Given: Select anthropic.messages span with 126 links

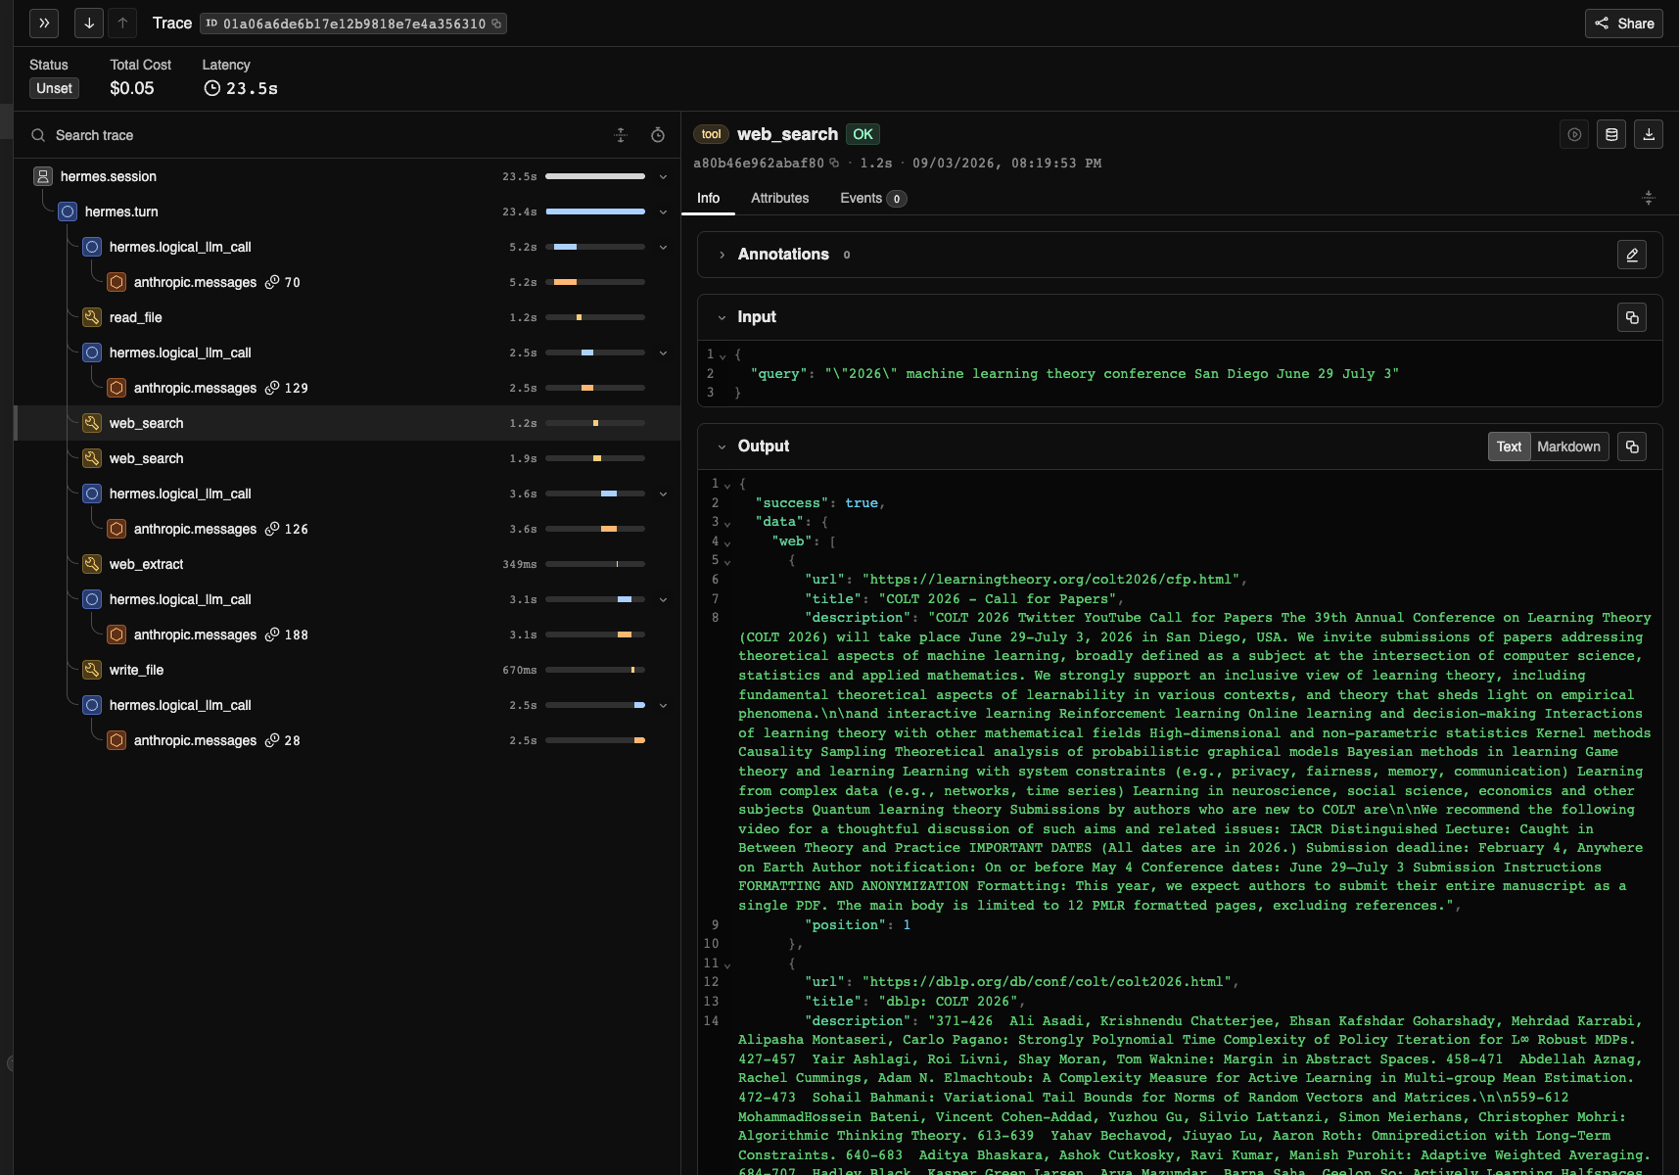Looking at the screenshot, I should [195, 529].
